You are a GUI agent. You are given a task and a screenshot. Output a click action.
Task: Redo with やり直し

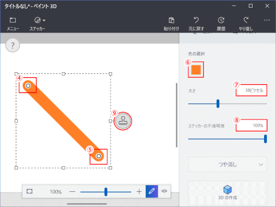(246, 24)
